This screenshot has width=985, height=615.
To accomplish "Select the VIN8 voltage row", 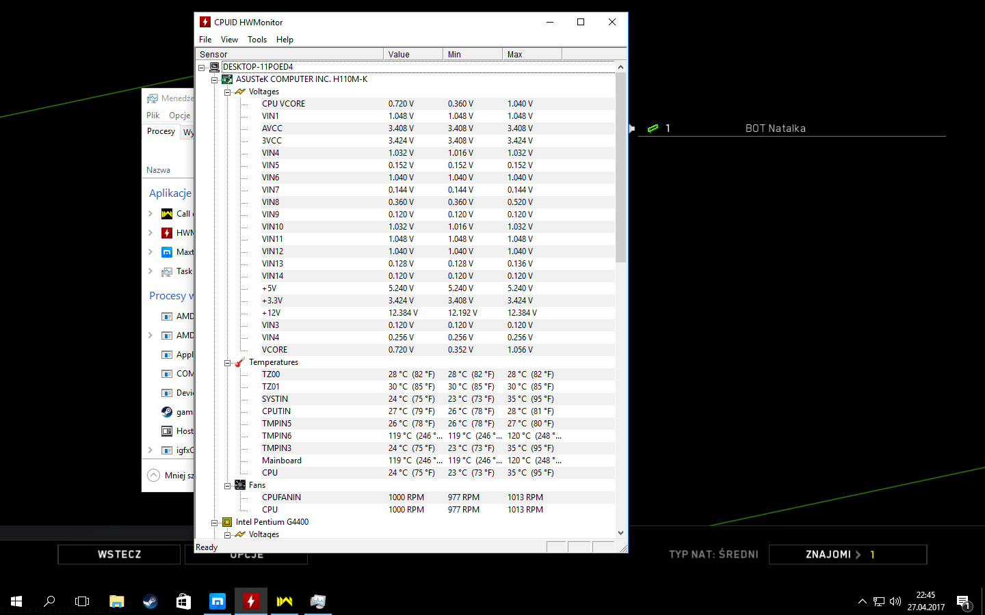I will pos(438,202).
